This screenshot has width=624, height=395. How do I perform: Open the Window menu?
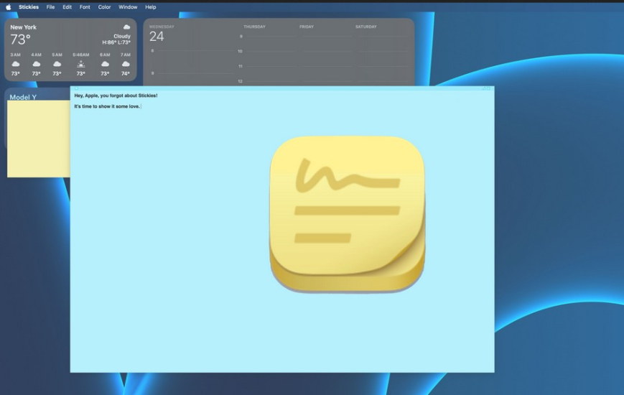[x=128, y=7]
